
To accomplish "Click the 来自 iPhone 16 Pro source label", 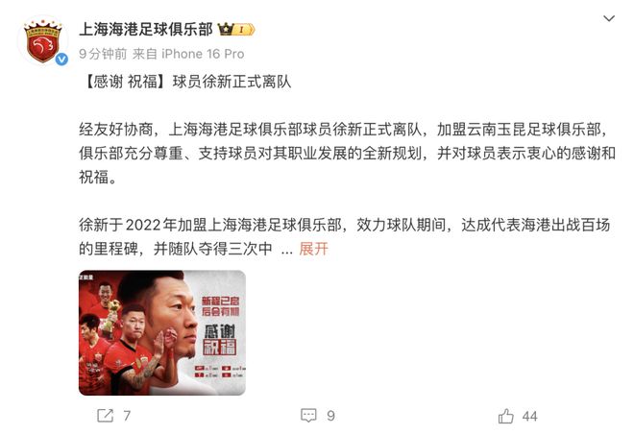I will click(x=188, y=54).
